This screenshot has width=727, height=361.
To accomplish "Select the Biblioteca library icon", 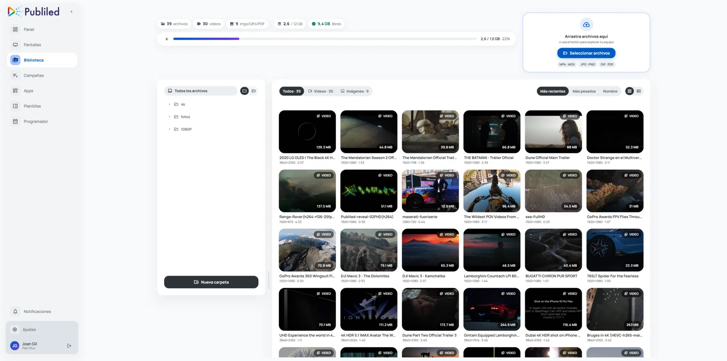I will click(x=15, y=60).
